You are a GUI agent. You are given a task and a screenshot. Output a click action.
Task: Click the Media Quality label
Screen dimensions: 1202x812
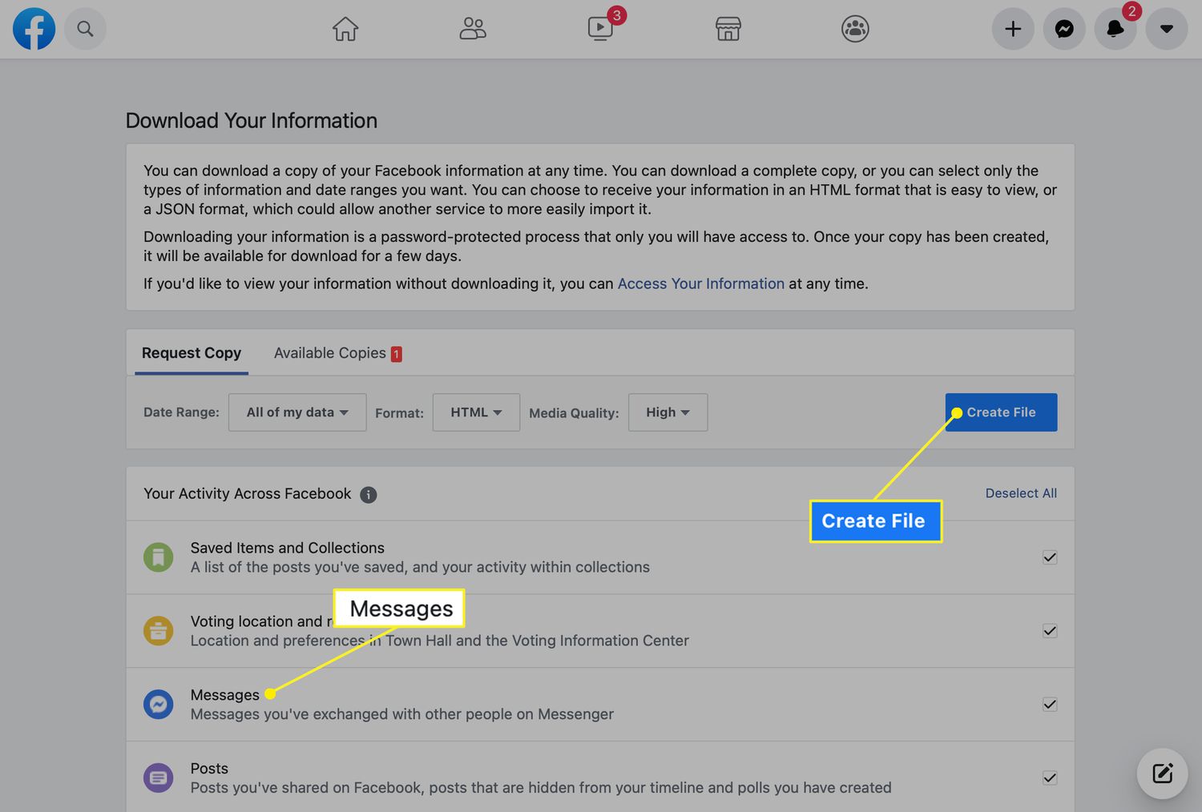click(574, 413)
